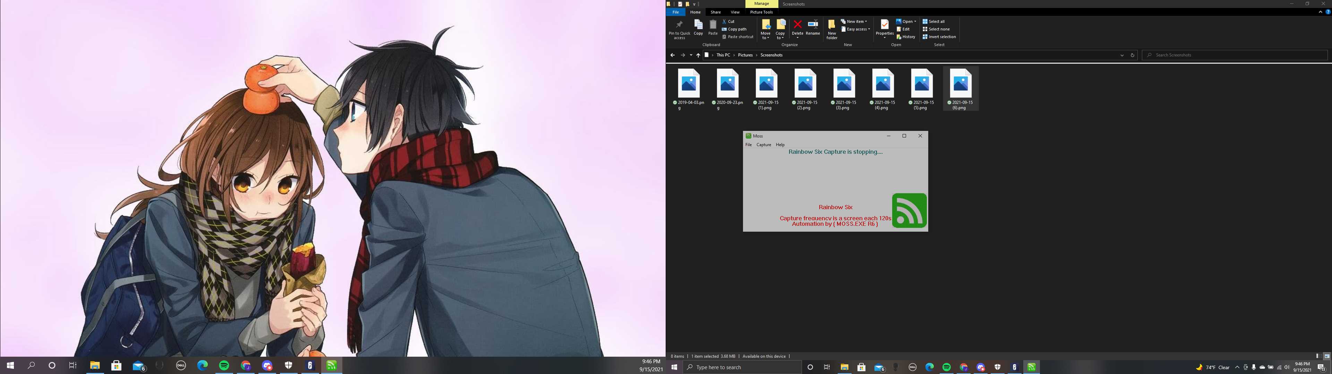Click Screenshots in the address breadcrumb
Screen dimensions: 1332x374
click(x=771, y=55)
